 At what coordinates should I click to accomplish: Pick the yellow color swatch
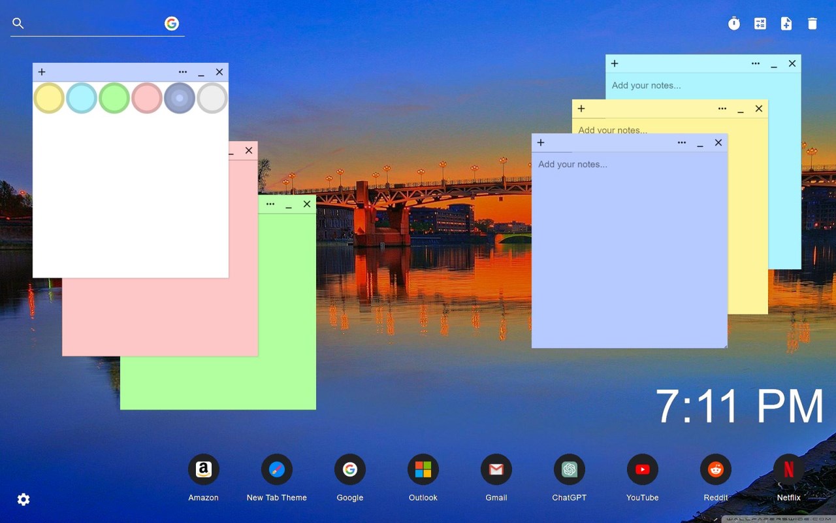pyautogui.click(x=49, y=98)
